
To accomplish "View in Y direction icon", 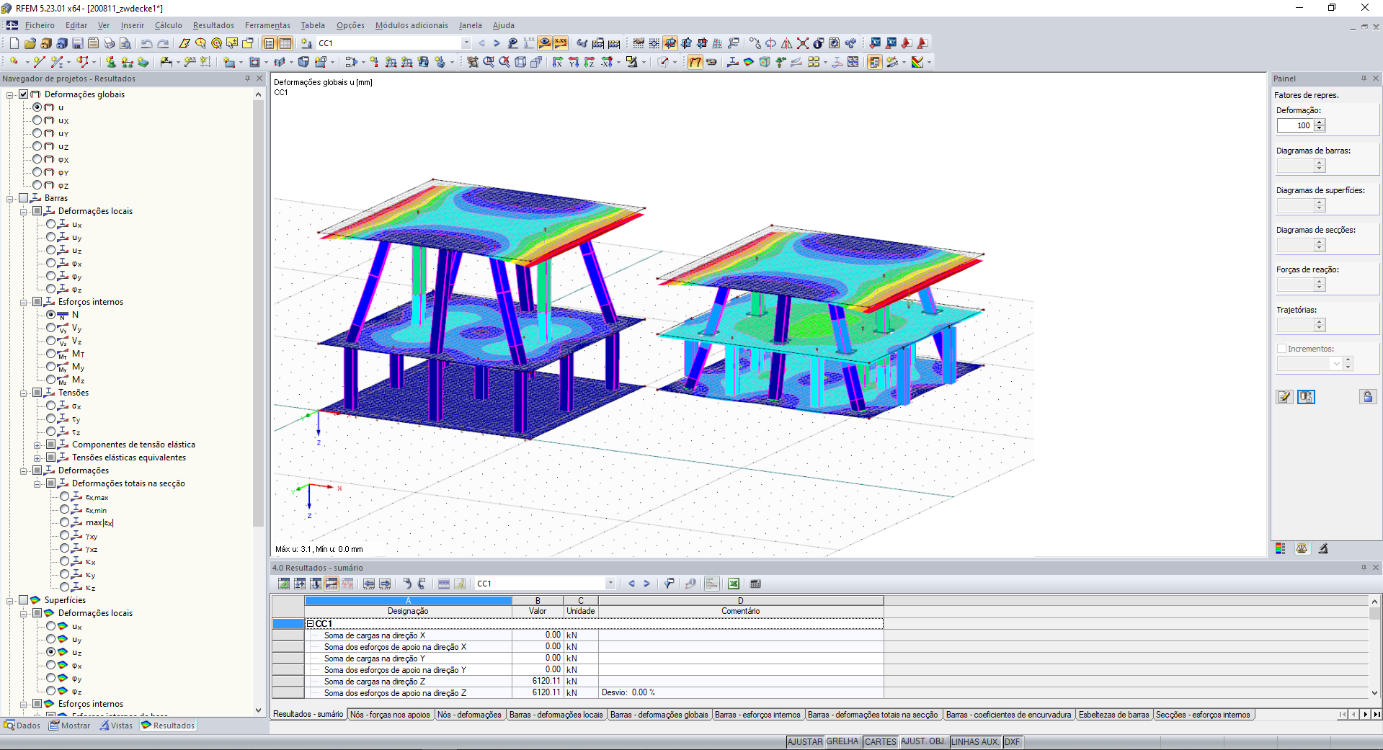I will (x=574, y=62).
